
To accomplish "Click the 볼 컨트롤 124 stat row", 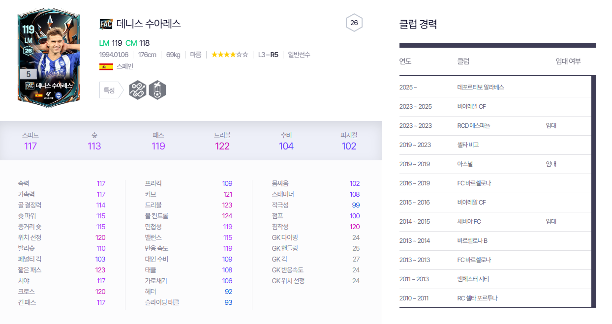I will [x=188, y=216].
